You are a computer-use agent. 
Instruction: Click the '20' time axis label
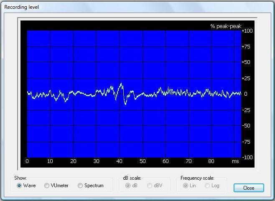(x=73, y=161)
